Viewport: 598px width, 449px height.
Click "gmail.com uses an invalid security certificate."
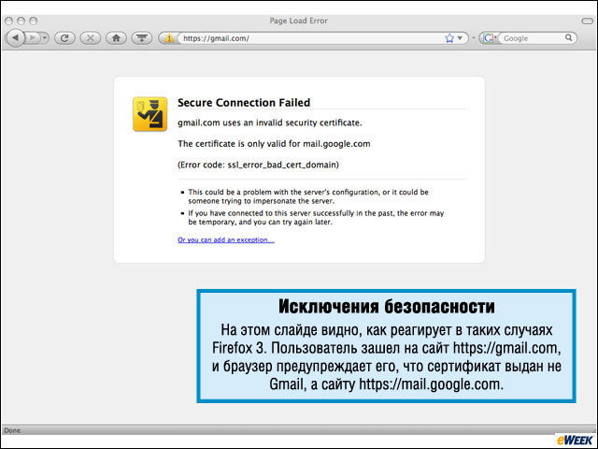coord(270,123)
